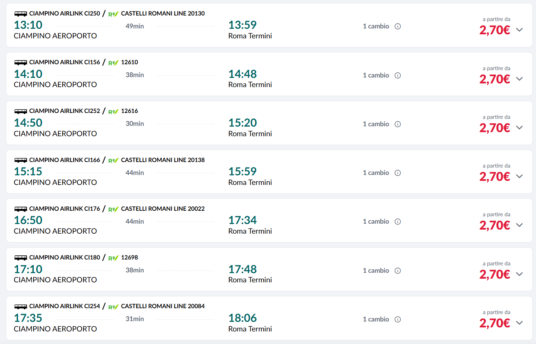The height and width of the screenshot is (344, 536).
Task: Click CASTELLI ROMANI LINE 20130 label
Action: coord(163,13)
